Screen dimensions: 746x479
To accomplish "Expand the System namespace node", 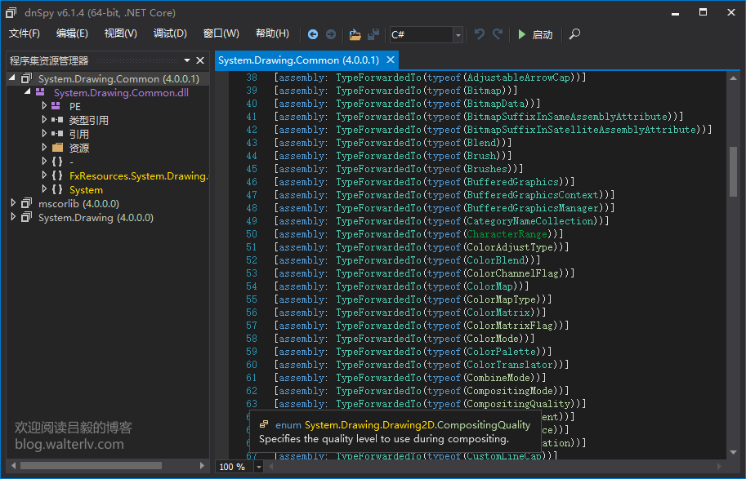I will tap(44, 189).
